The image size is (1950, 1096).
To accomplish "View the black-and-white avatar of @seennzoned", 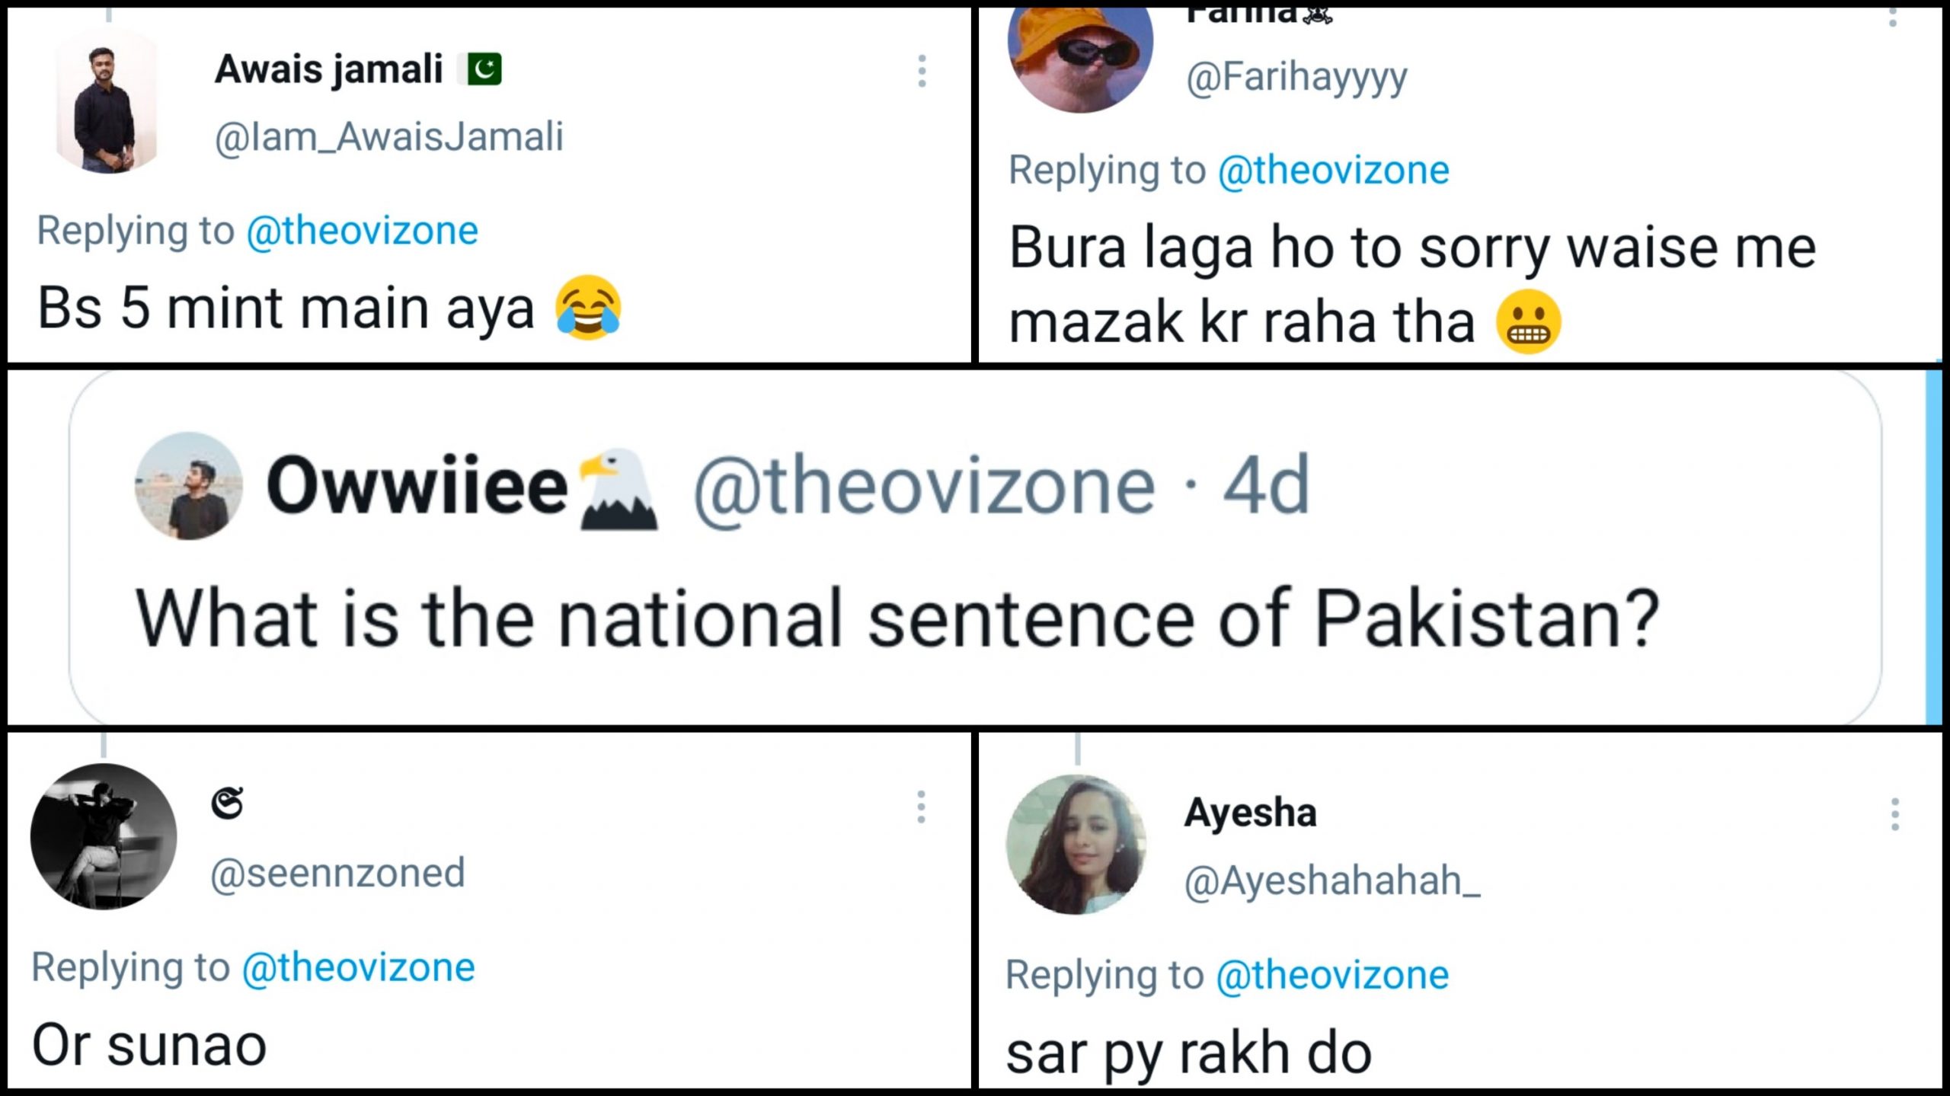I will 104,836.
